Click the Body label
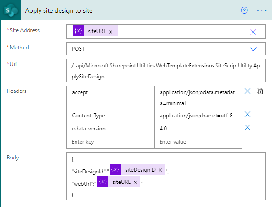This screenshot has width=272, height=207. 13,158
